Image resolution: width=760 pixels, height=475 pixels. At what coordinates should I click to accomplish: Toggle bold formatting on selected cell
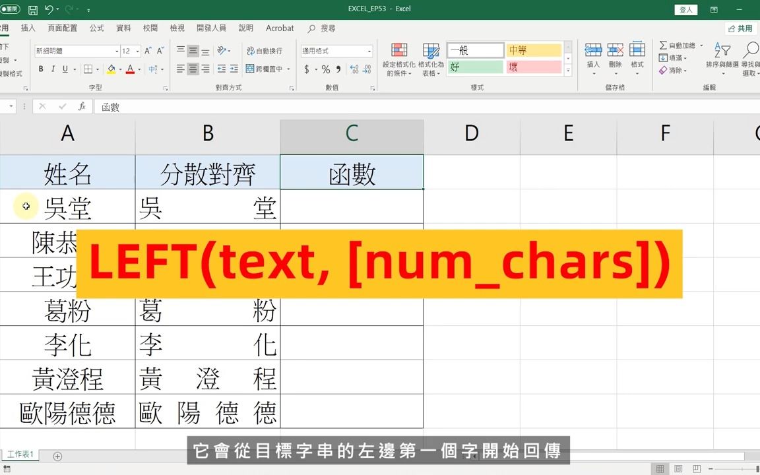click(x=41, y=69)
